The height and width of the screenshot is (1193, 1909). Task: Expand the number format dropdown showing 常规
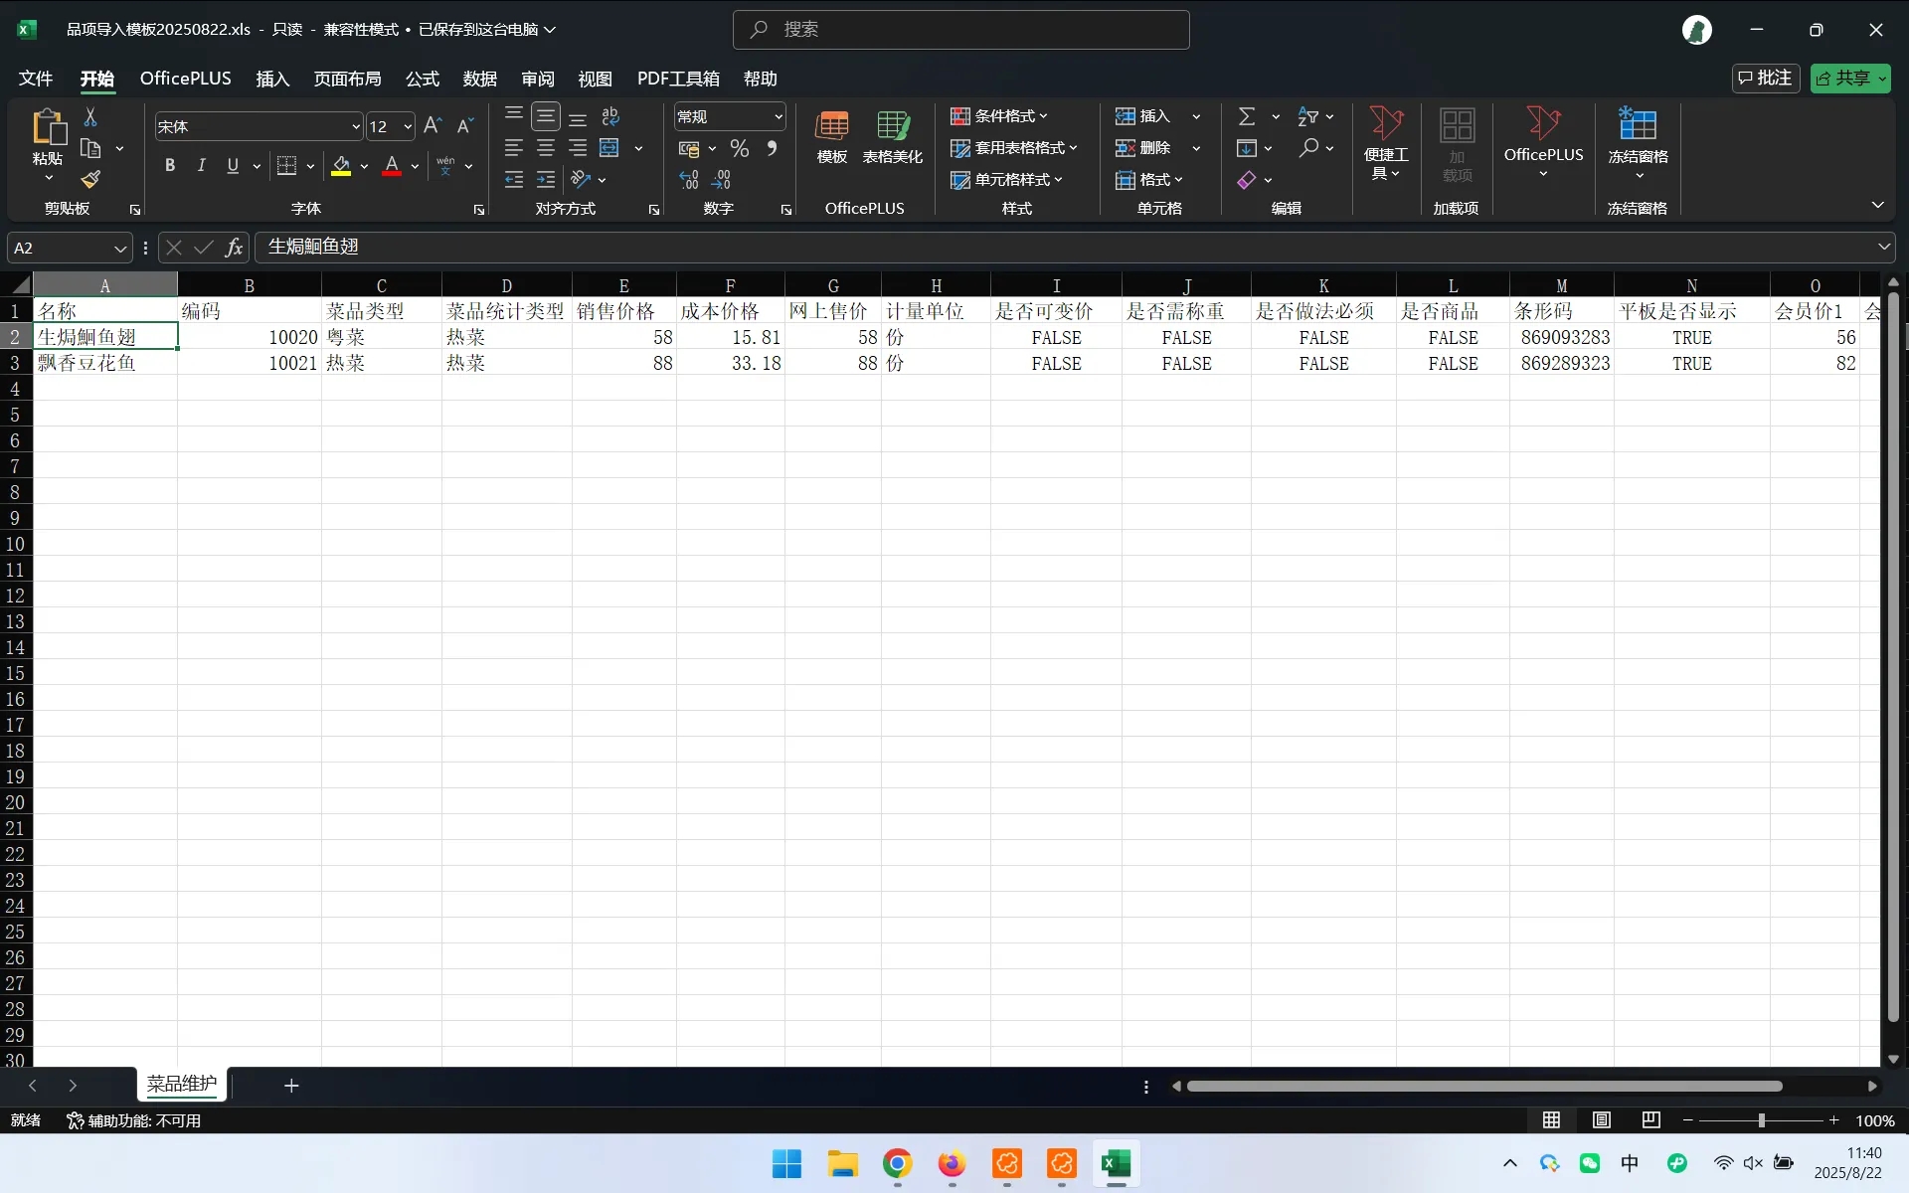point(779,117)
